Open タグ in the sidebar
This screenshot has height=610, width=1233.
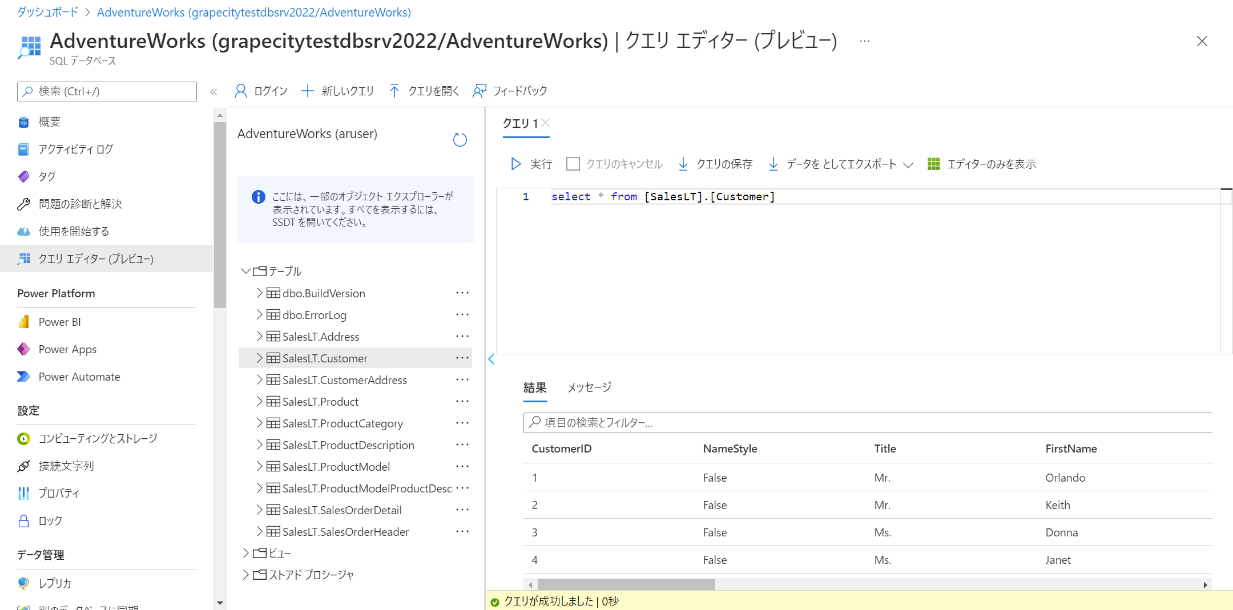(x=47, y=176)
